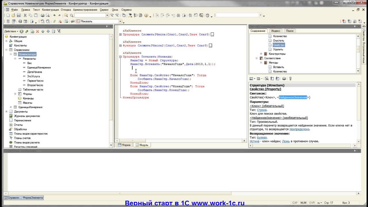Click the Paste clipboard toolbar icon
The width and height of the screenshot is (368, 207).
click(x=36, y=15)
